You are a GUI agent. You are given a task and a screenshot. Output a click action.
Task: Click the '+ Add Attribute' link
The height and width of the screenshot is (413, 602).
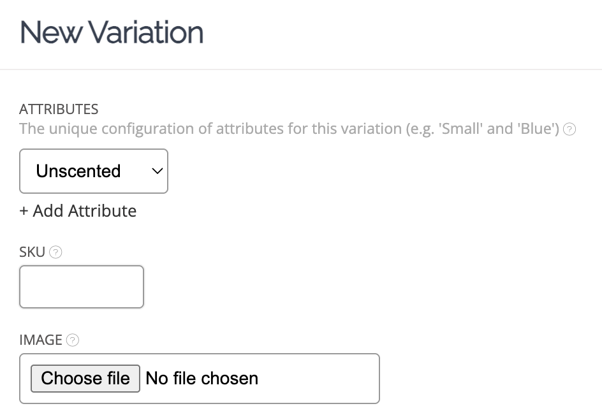point(78,211)
